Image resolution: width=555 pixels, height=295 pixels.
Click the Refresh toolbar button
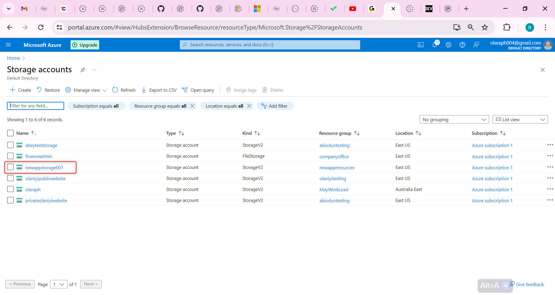(x=124, y=90)
